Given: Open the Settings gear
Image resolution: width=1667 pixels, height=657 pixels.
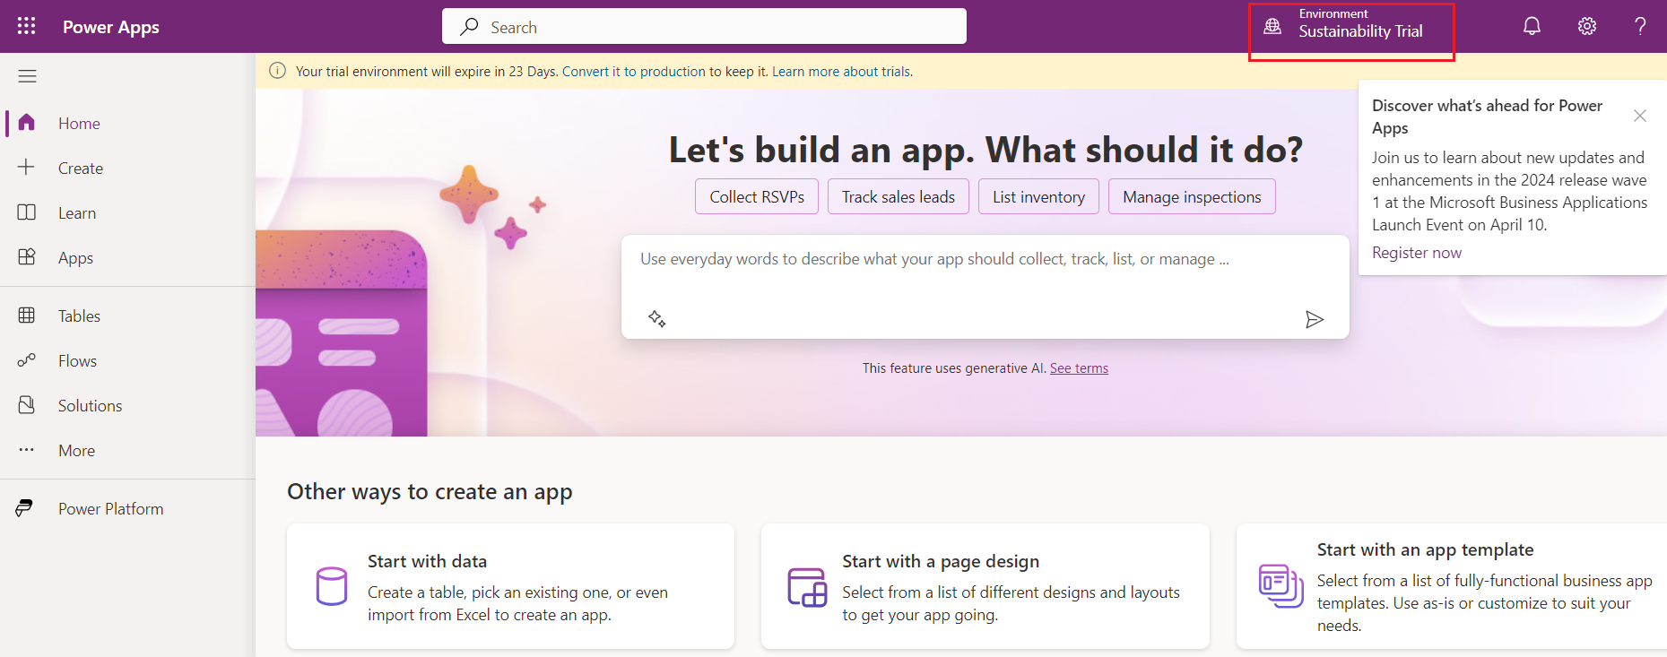Looking at the screenshot, I should [x=1587, y=26].
